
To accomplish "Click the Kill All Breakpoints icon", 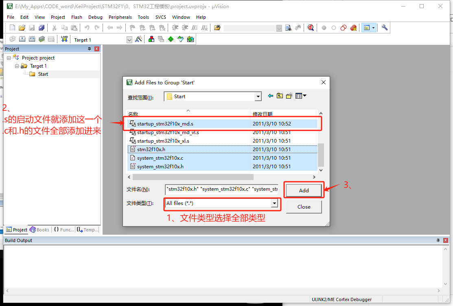I will pos(353,28).
